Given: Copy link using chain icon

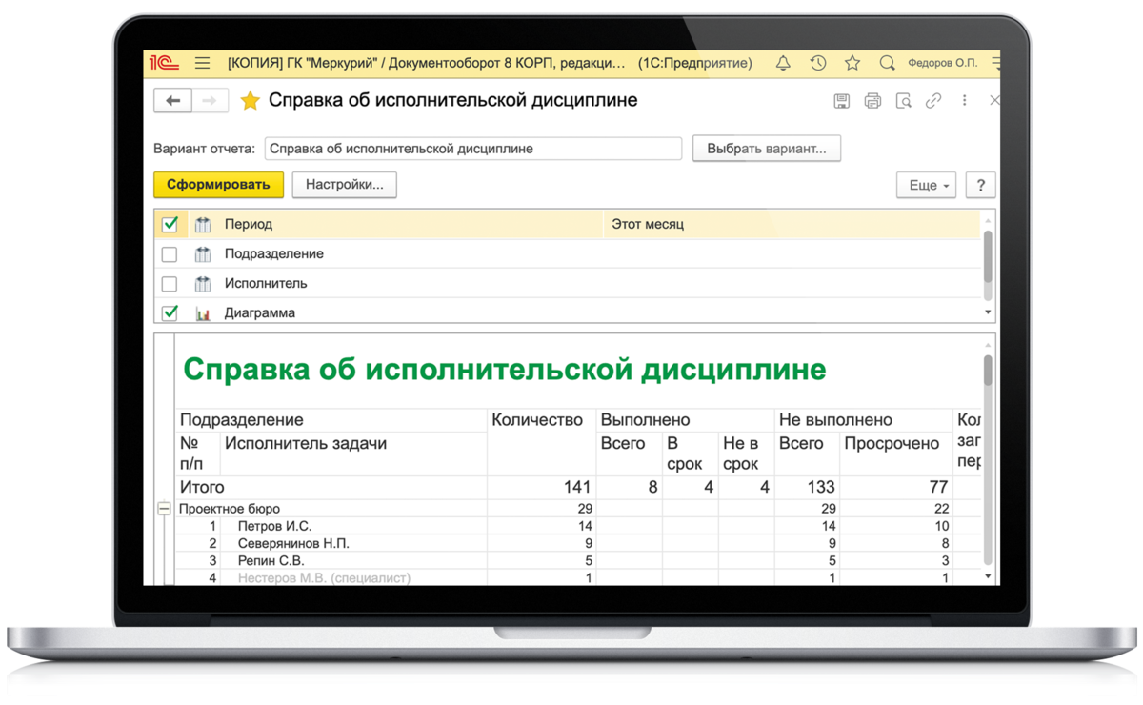Looking at the screenshot, I should (933, 100).
